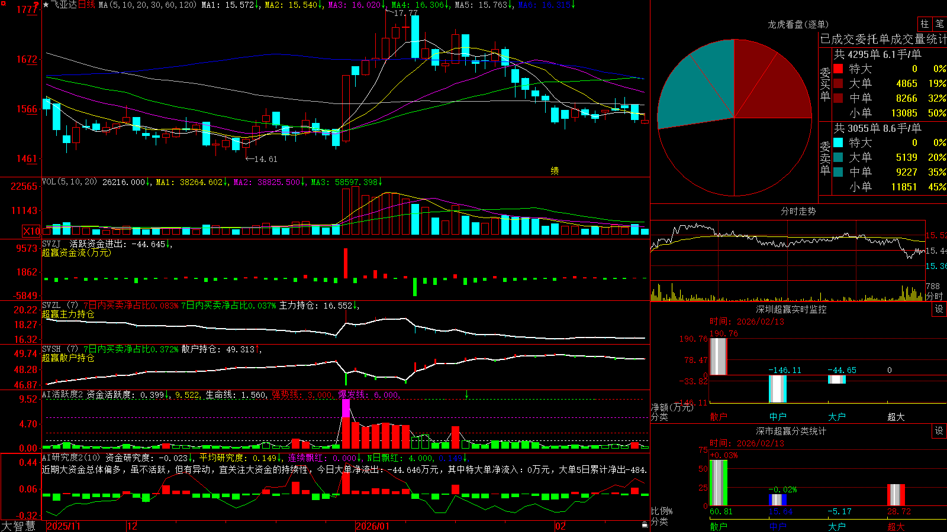Open the VOL(5,10,20) indicator parameters

point(69,182)
